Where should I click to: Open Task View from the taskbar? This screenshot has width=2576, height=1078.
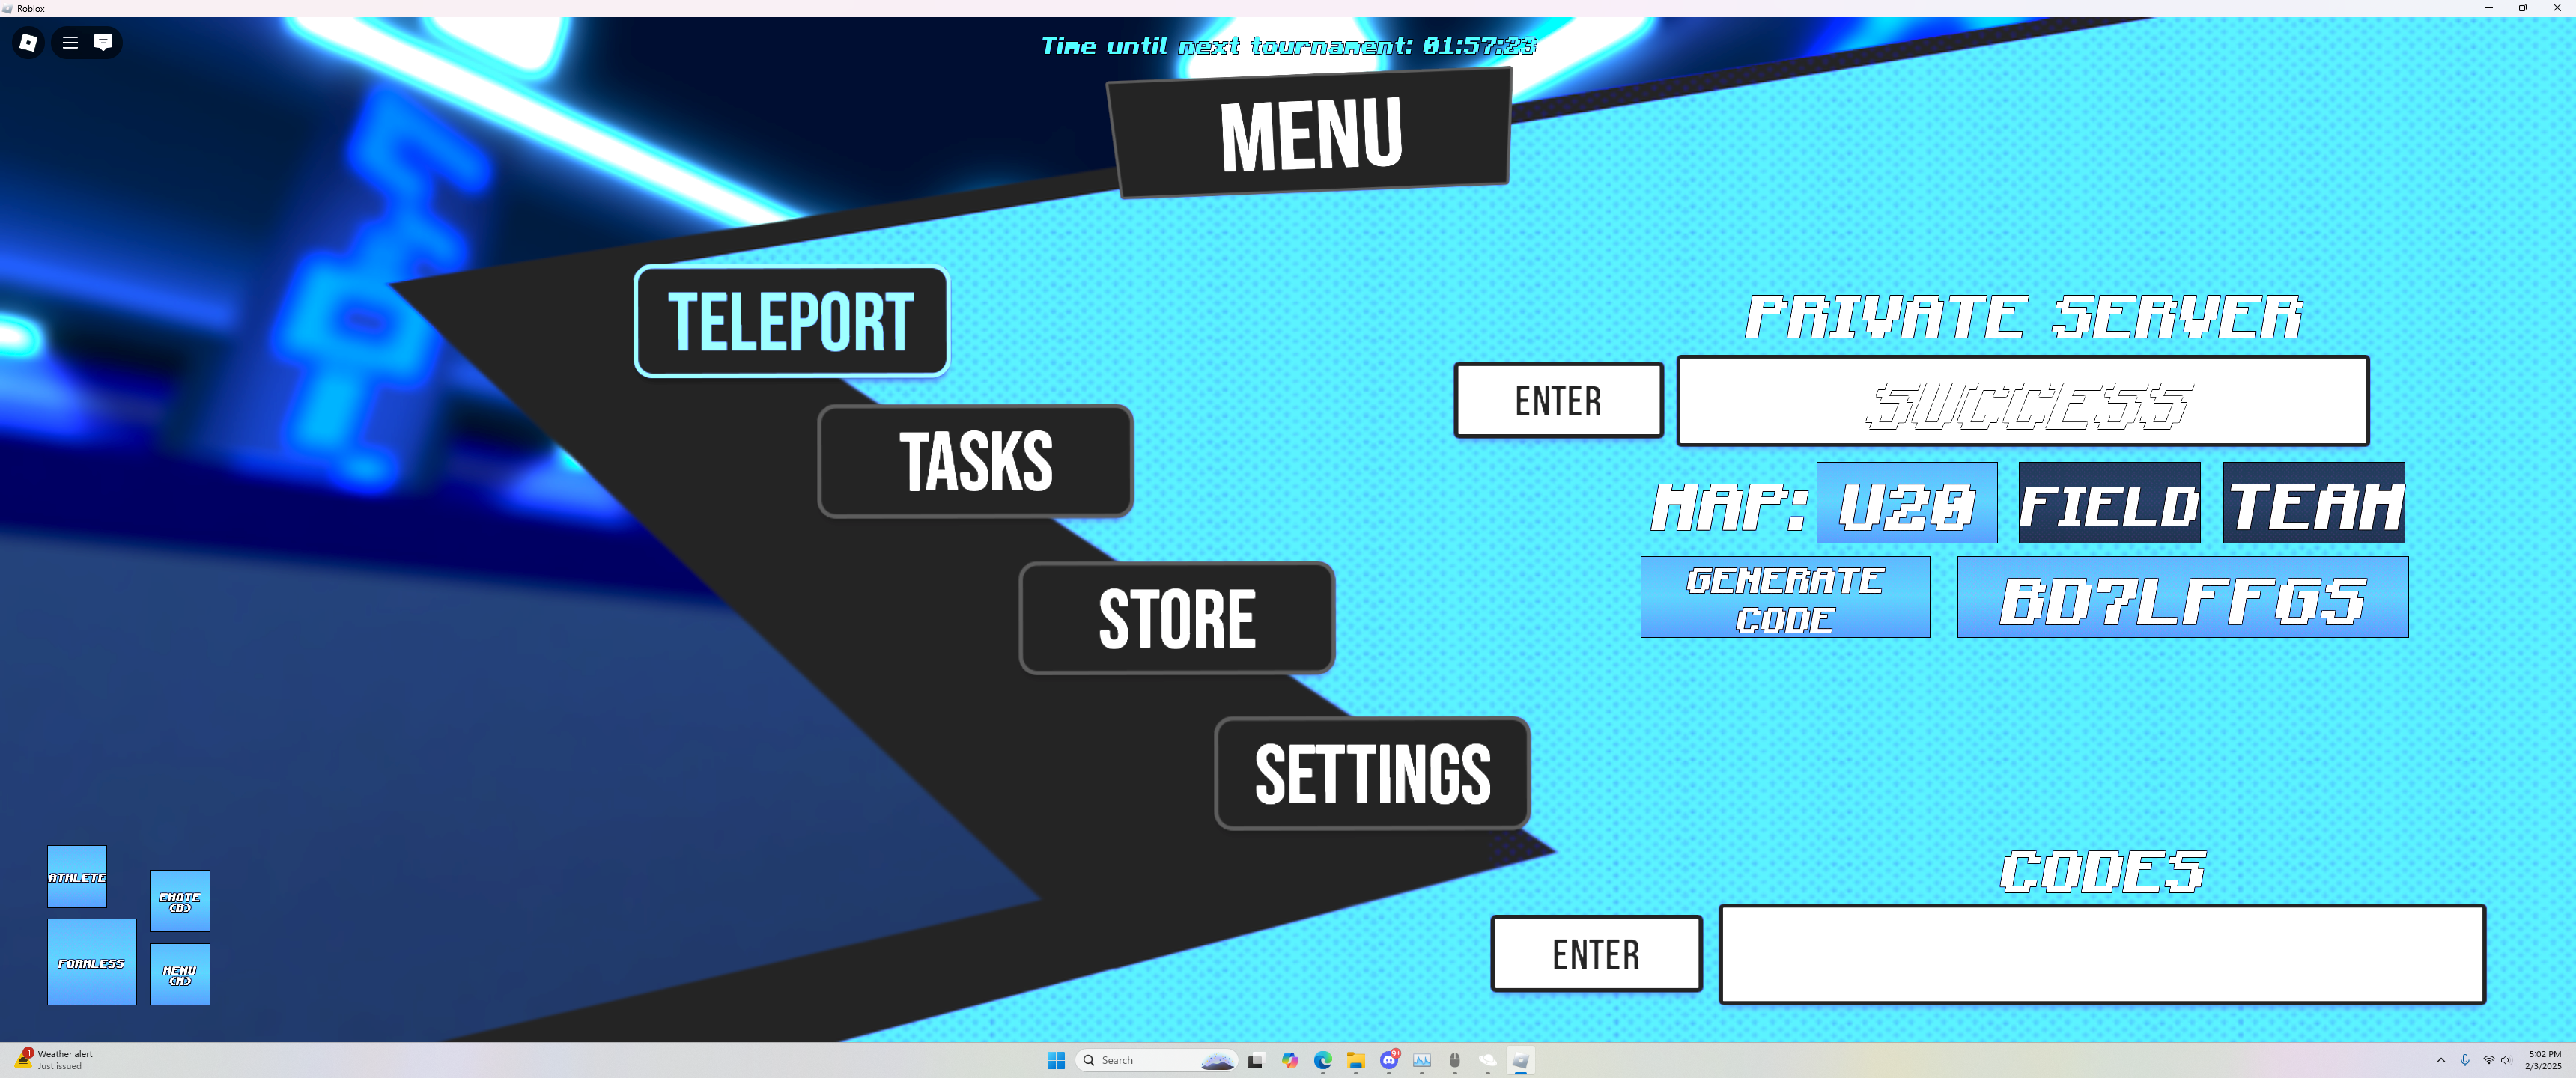pyautogui.click(x=1256, y=1060)
